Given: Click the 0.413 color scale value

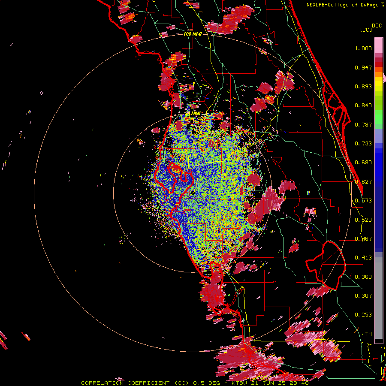Looking at the screenshot, I should tap(363, 258).
